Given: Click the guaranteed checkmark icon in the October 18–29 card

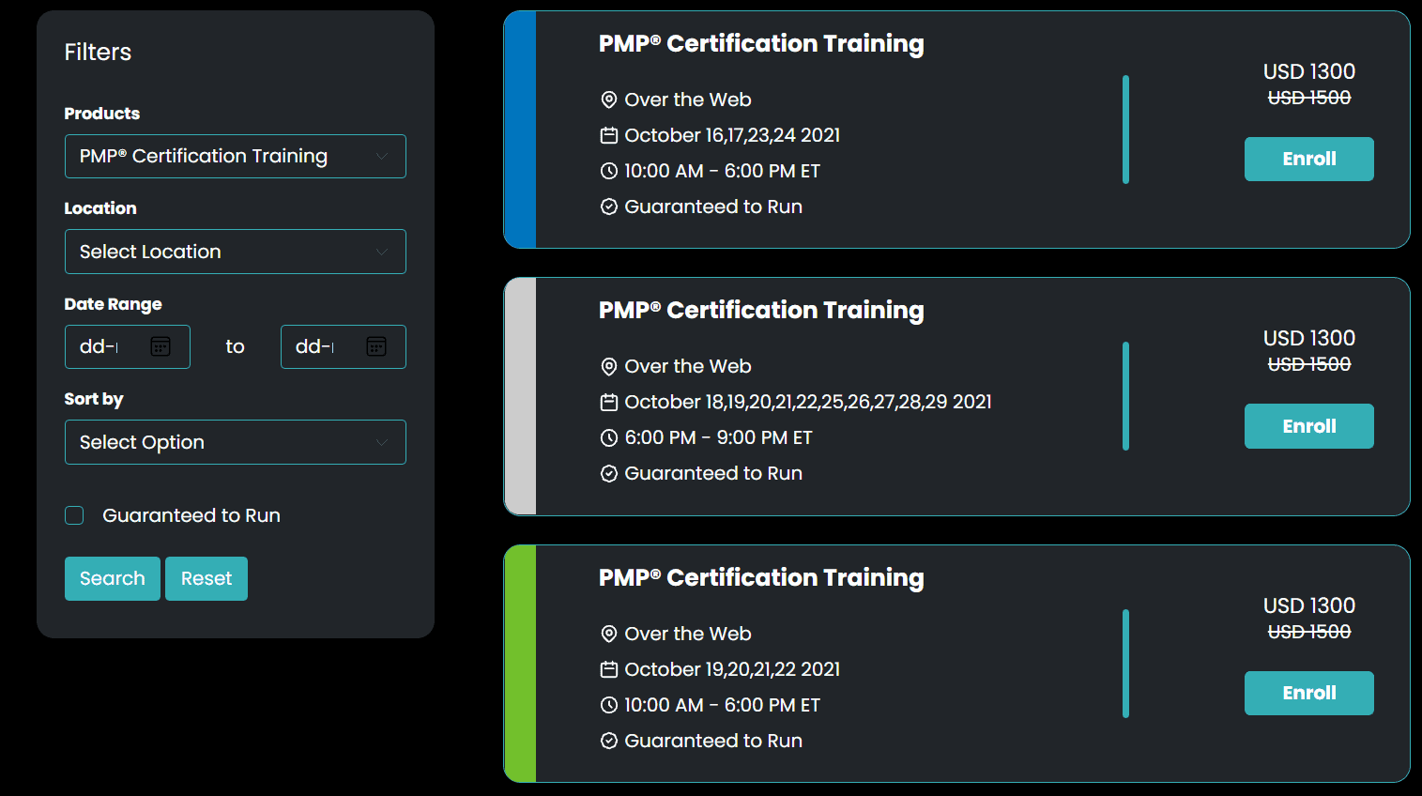Looking at the screenshot, I should [609, 473].
